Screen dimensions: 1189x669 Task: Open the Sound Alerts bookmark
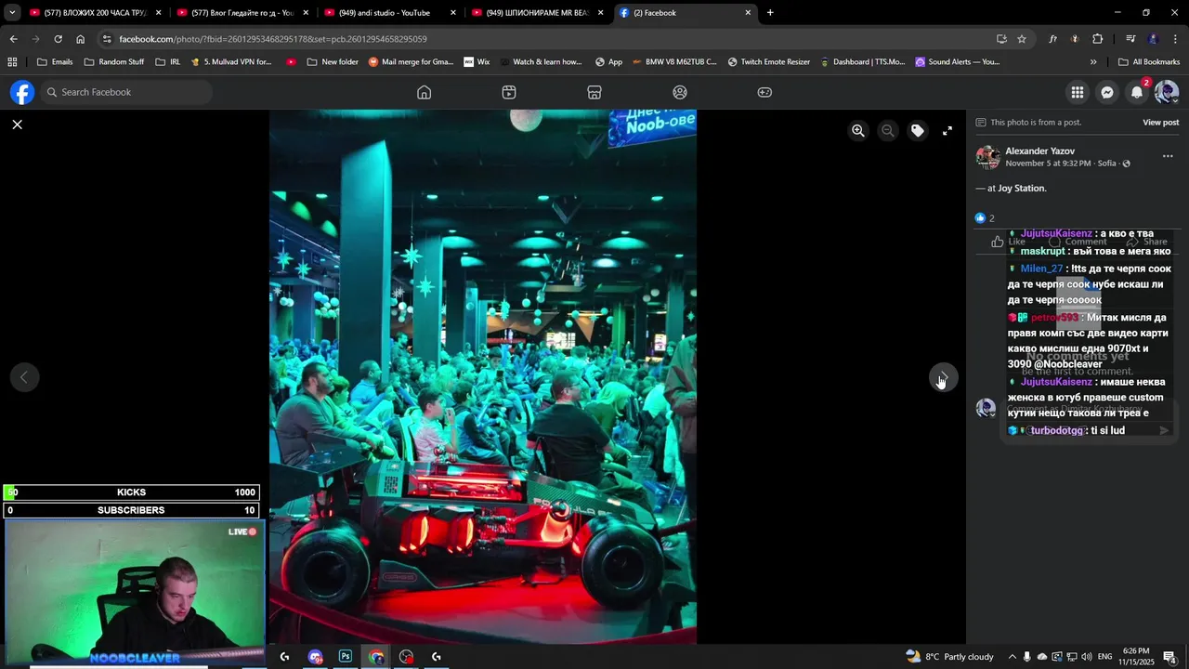click(x=958, y=62)
